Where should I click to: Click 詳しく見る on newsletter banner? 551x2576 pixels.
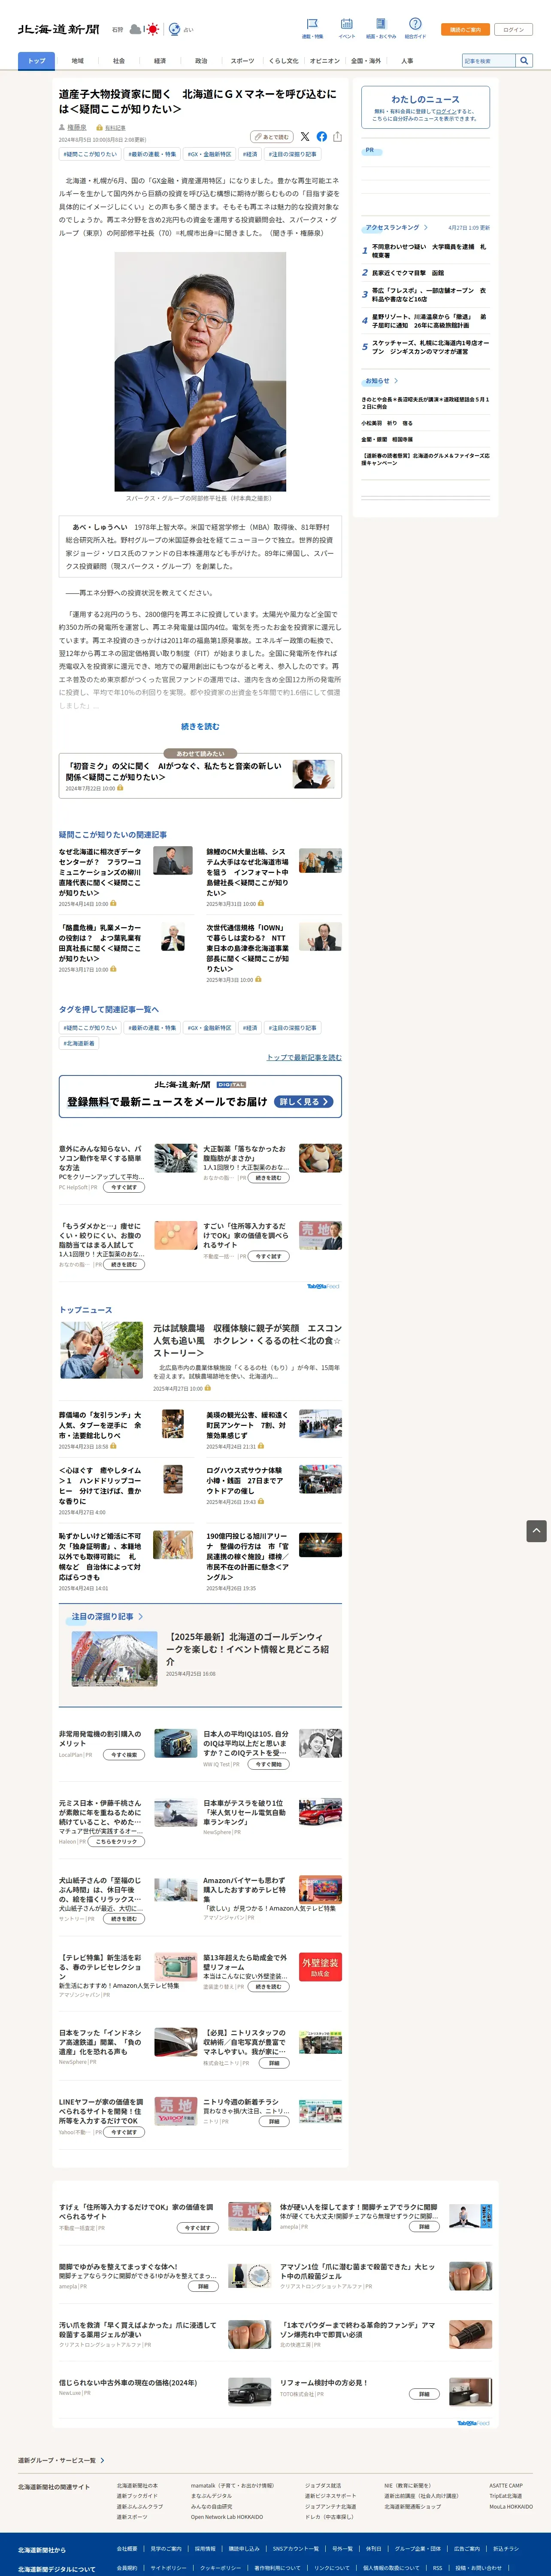(x=304, y=1102)
